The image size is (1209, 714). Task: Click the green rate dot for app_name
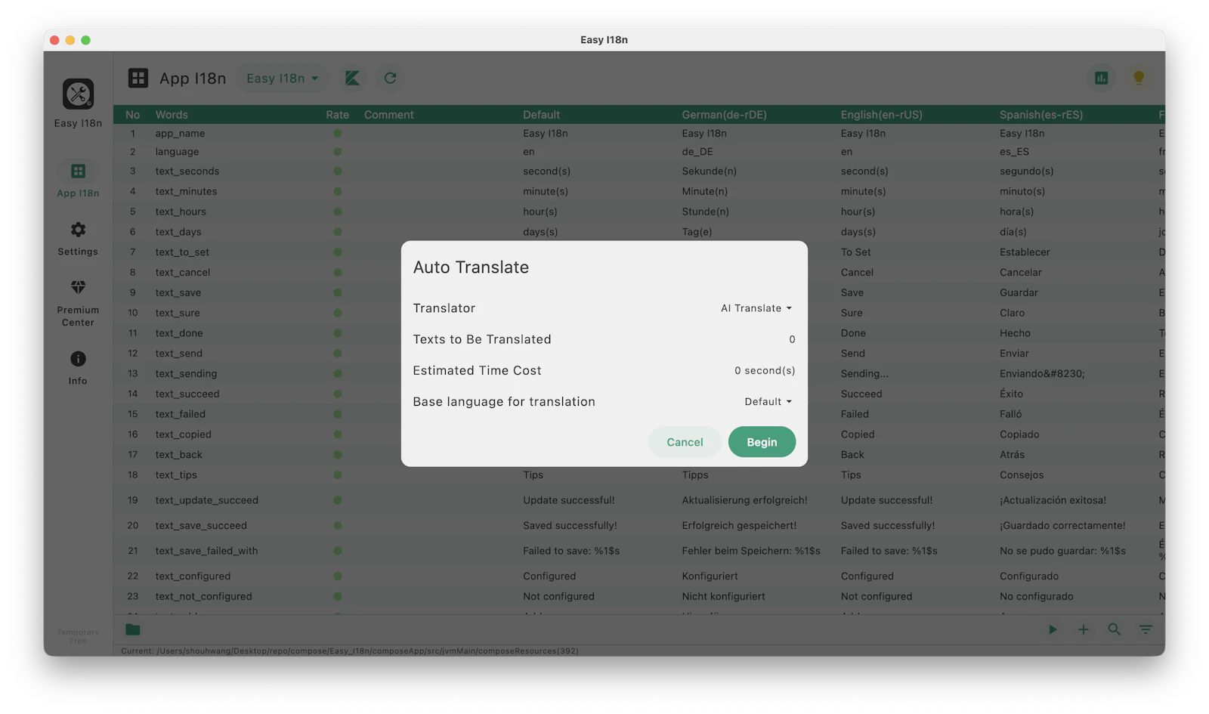pyautogui.click(x=338, y=133)
